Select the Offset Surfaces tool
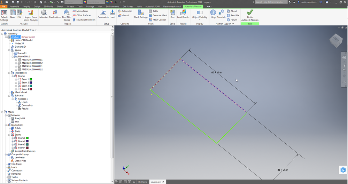Image resolution: width=348 pixels, height=184 pixels. [x=82, y=15]
